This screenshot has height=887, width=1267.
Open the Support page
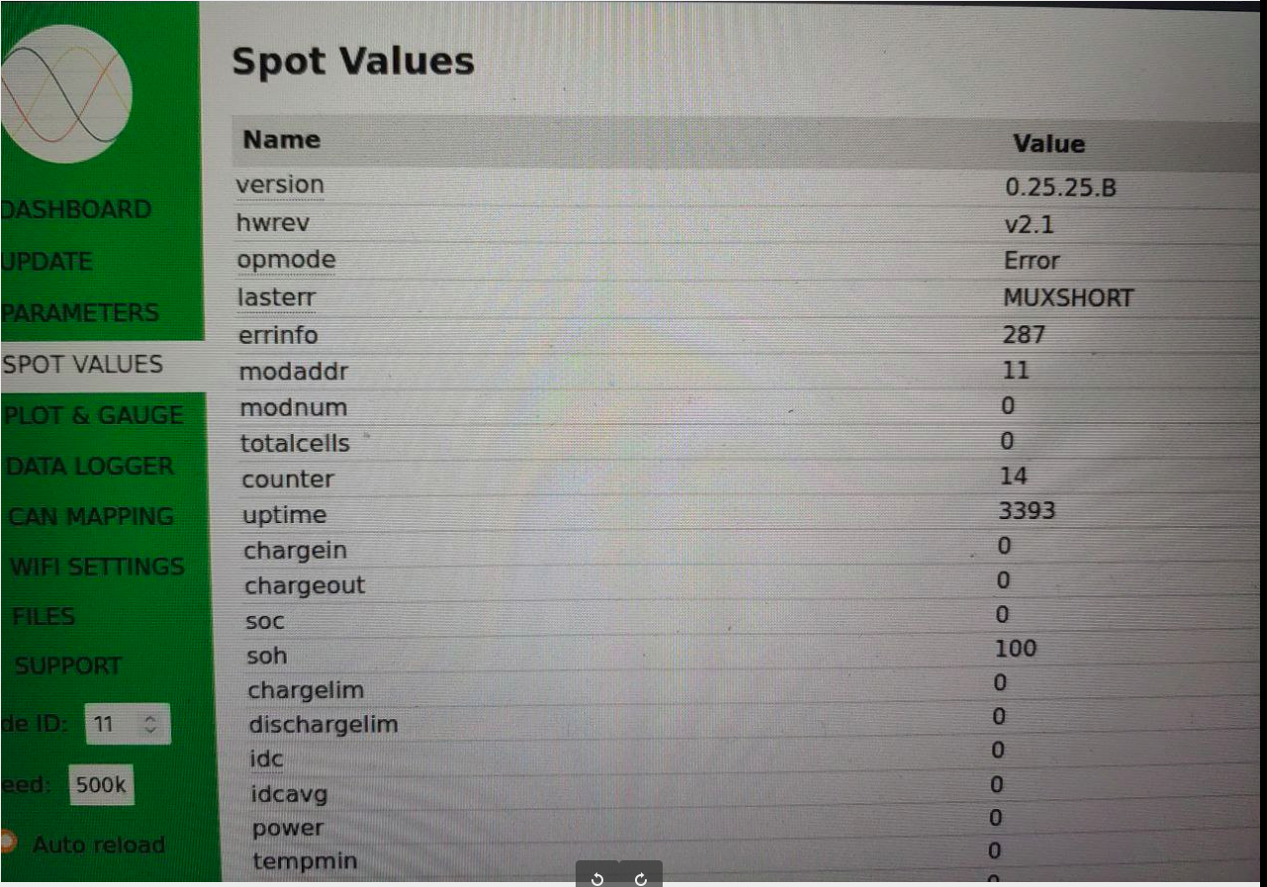(x=68, y=666)
